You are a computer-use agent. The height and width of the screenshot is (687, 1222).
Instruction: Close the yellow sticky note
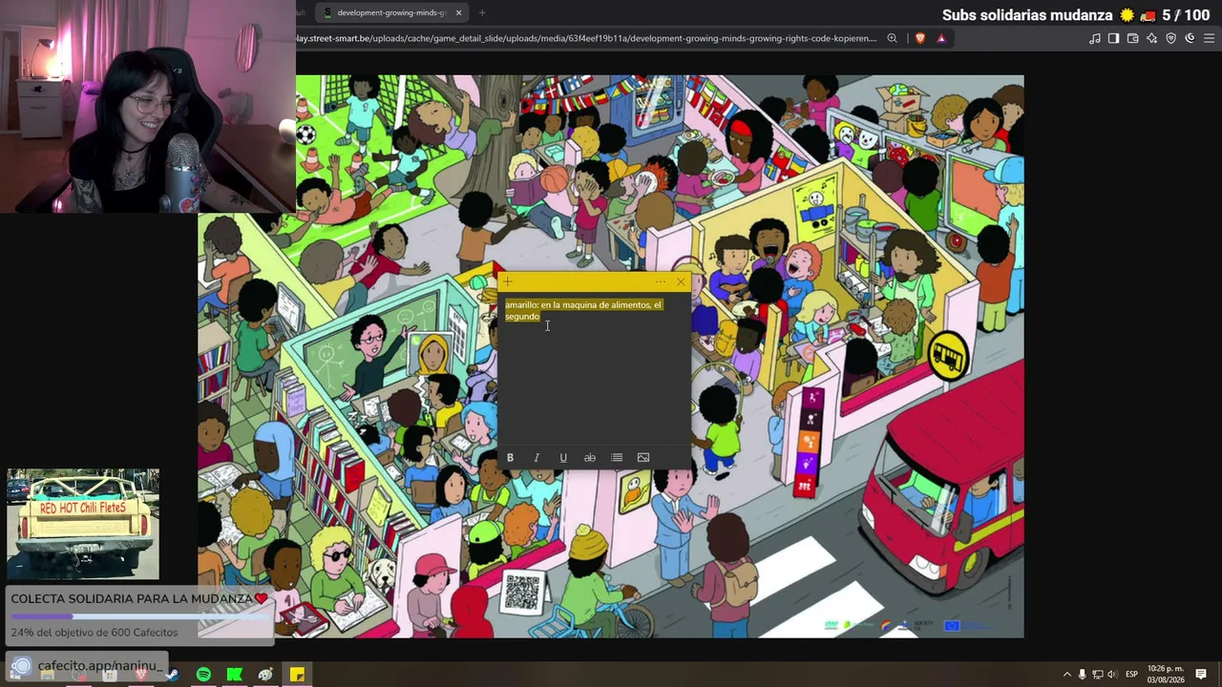point(681,281)
